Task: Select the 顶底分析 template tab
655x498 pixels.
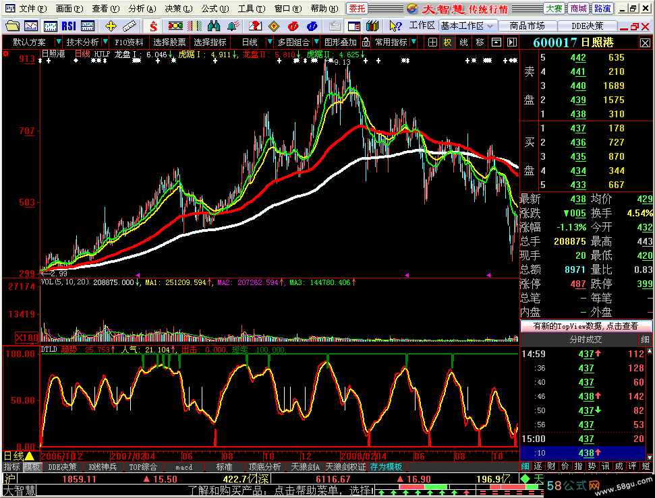Action: [x=265, y=467]
